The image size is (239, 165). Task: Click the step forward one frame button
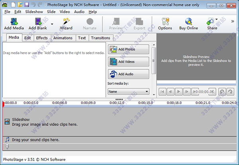coord(187,92)
